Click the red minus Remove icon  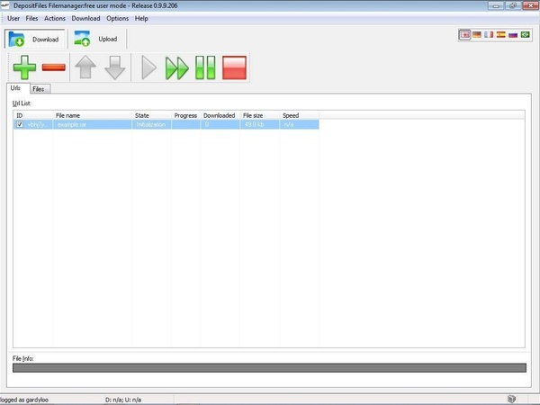54,67
